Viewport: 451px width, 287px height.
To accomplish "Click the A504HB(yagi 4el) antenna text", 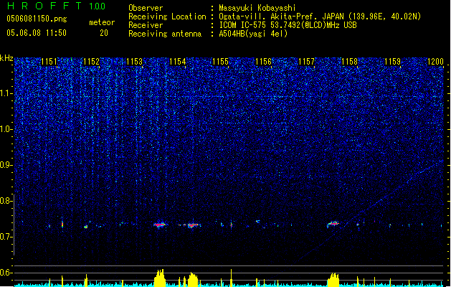I will coord(253,34).
